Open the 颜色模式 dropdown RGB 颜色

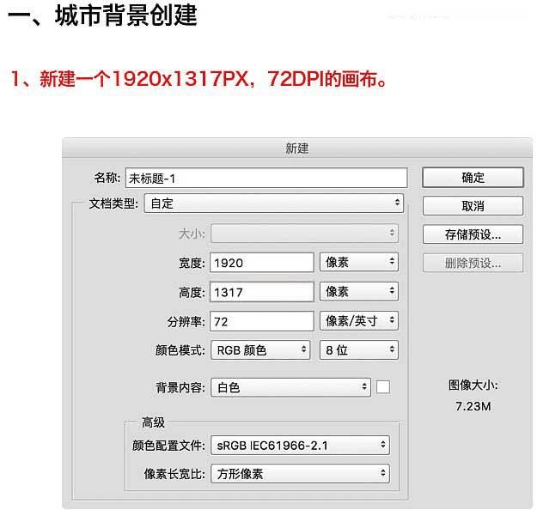coord(260,349)
